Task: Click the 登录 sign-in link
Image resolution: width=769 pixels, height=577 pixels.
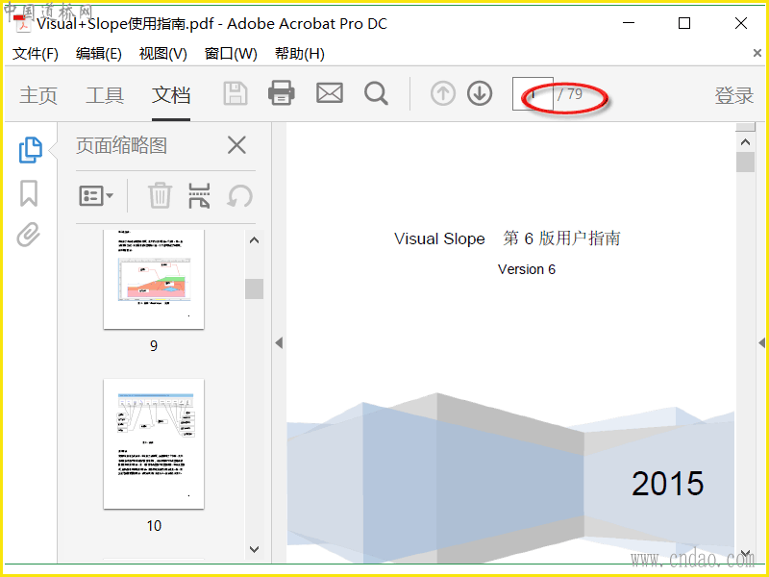Action: coord(733,95)
